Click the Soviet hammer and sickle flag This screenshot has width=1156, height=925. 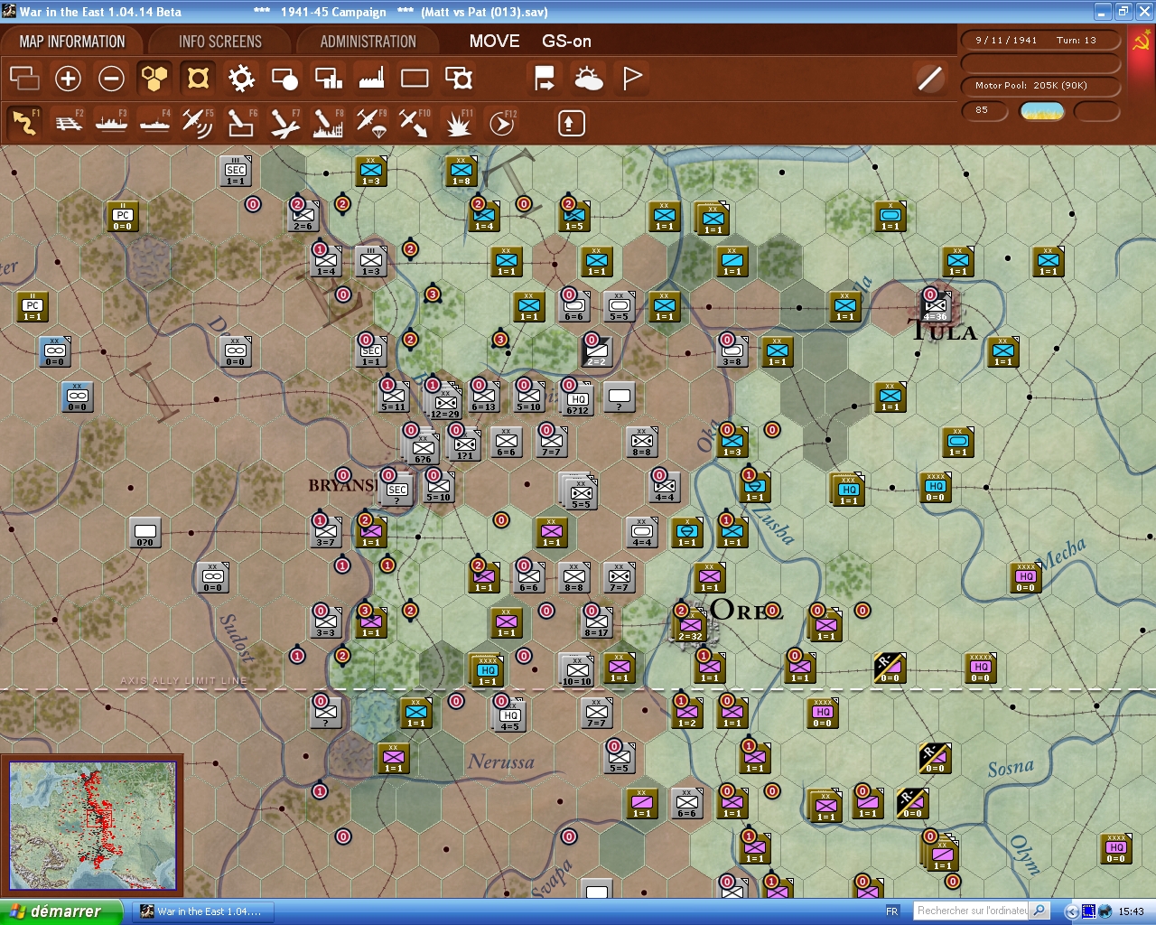[x=1141, y=42]
